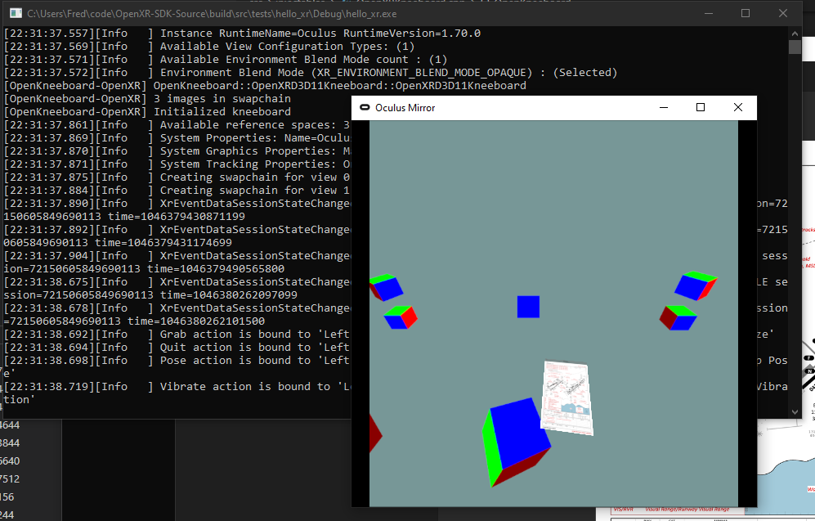Image resolution: width=815 pixels, height=521 pixels.
Task: Minimize the Oculus Mirror window
Action: click(663, 107)
